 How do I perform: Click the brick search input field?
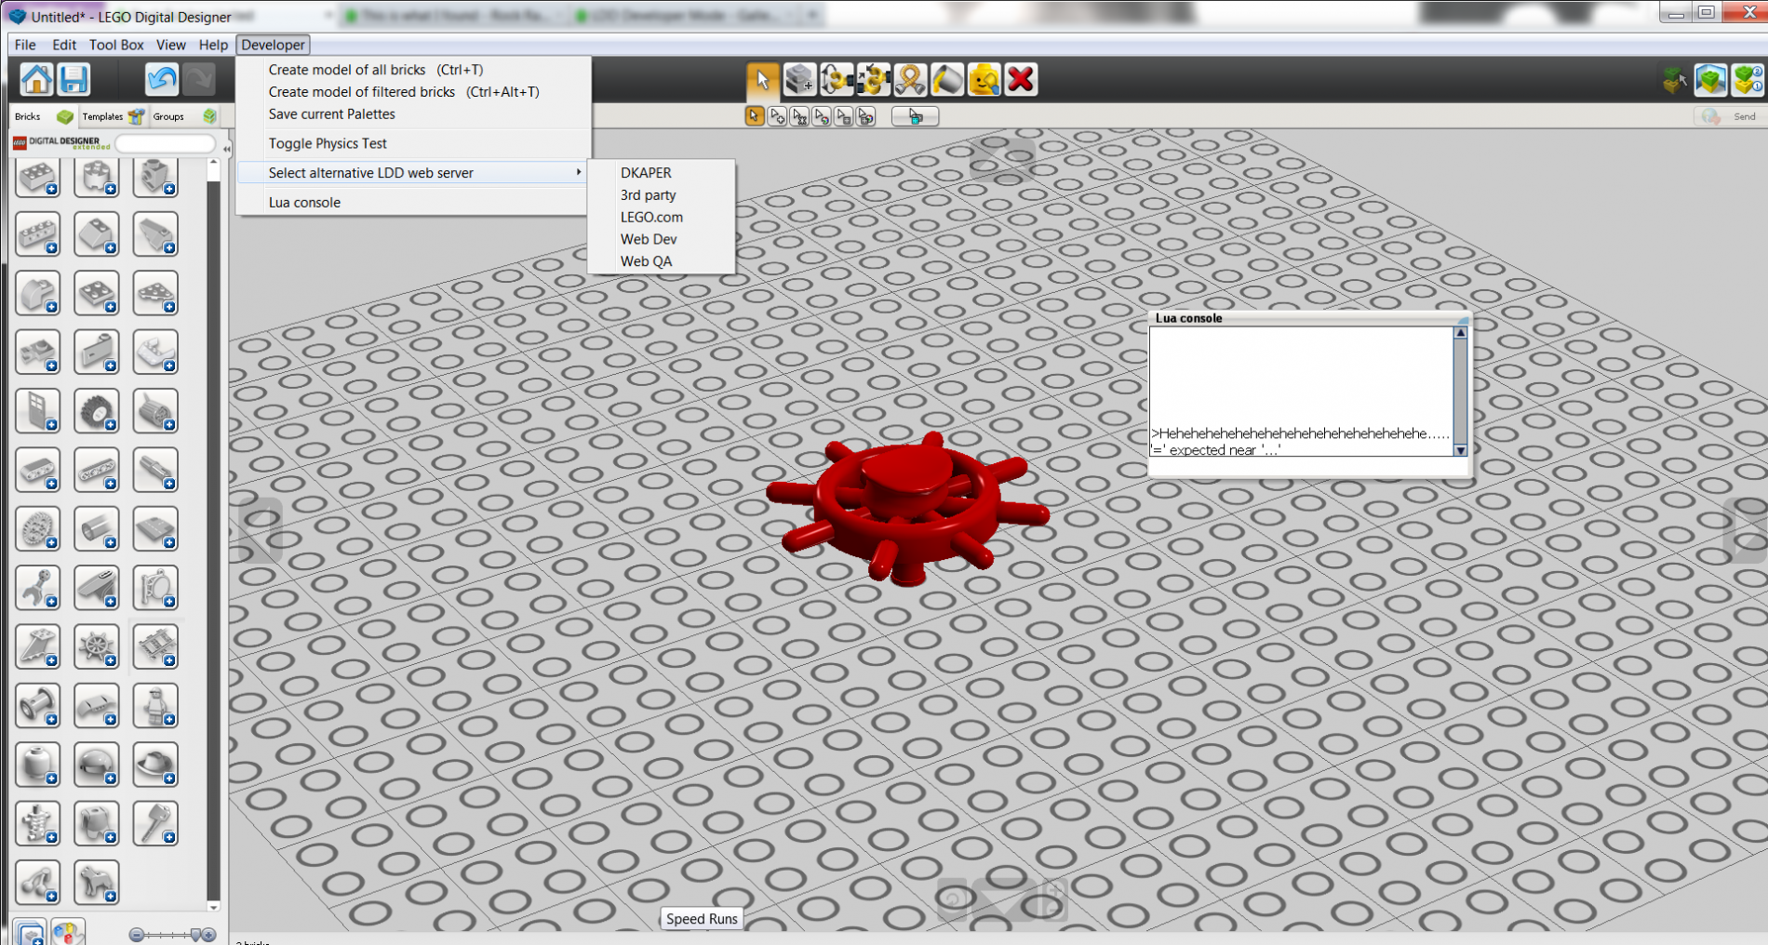pos(165,143)
